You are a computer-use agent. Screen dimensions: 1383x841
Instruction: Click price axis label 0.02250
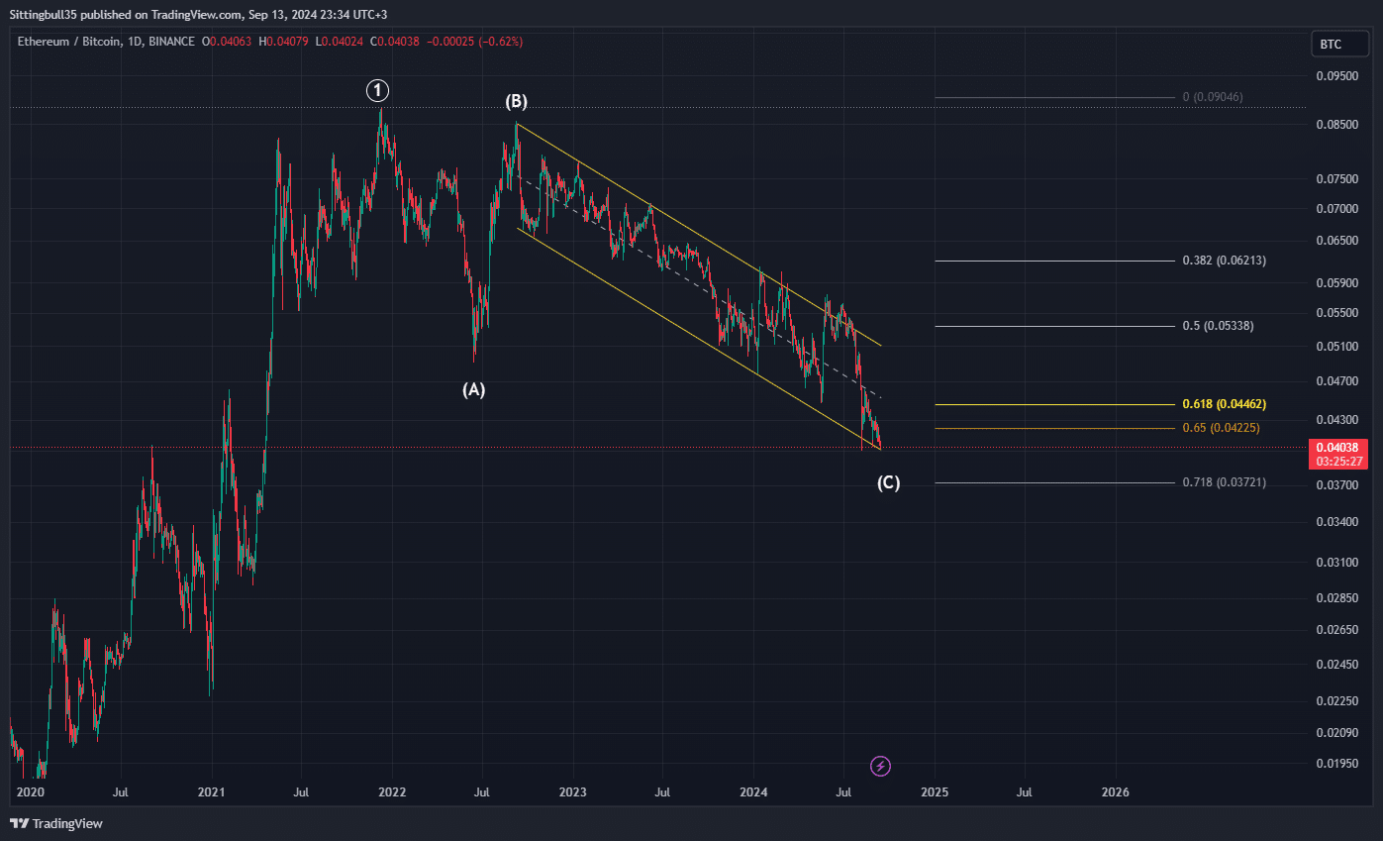pos(1337,701)
